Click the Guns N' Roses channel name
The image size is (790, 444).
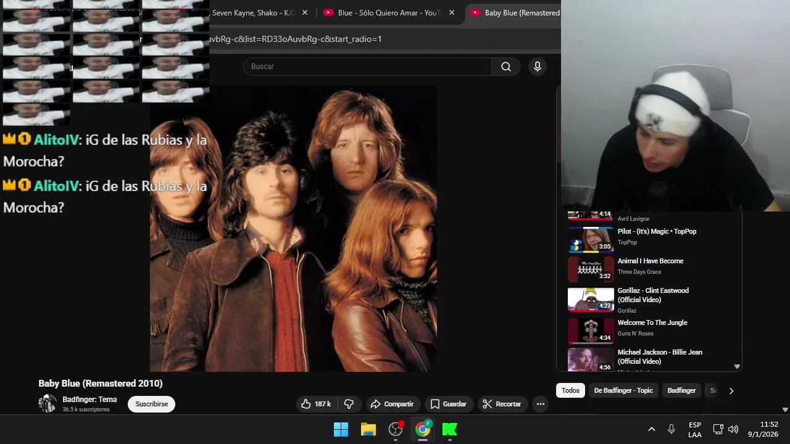pos(636,334)
